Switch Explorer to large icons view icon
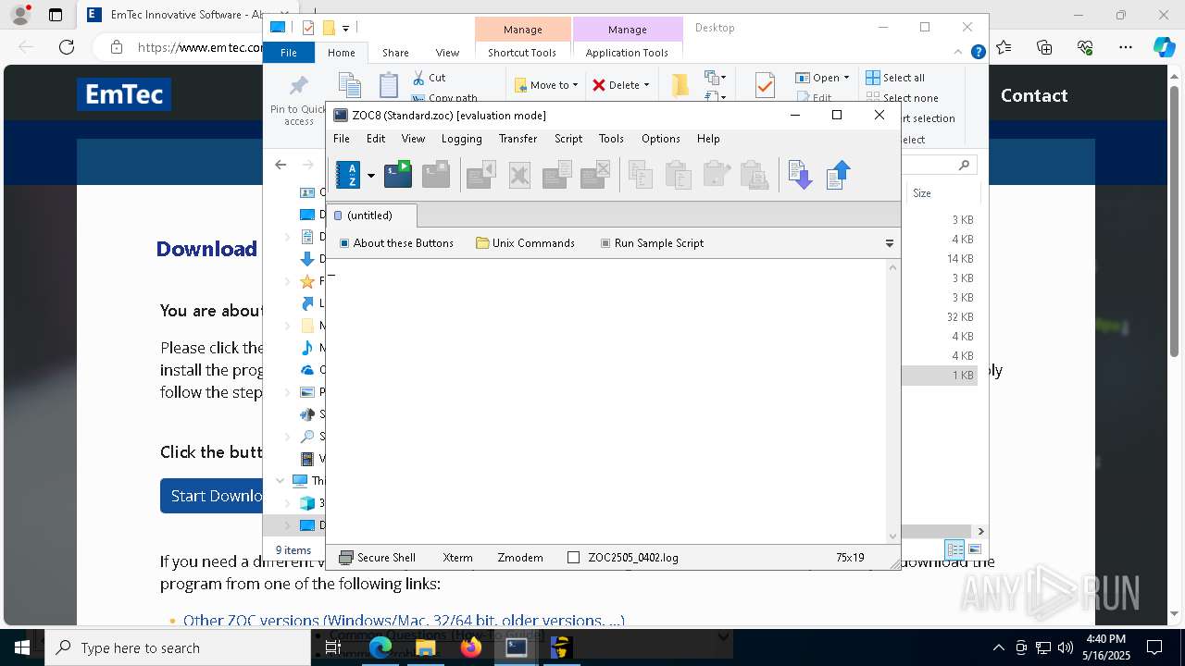1185x666 pixels. click(974, 549)
